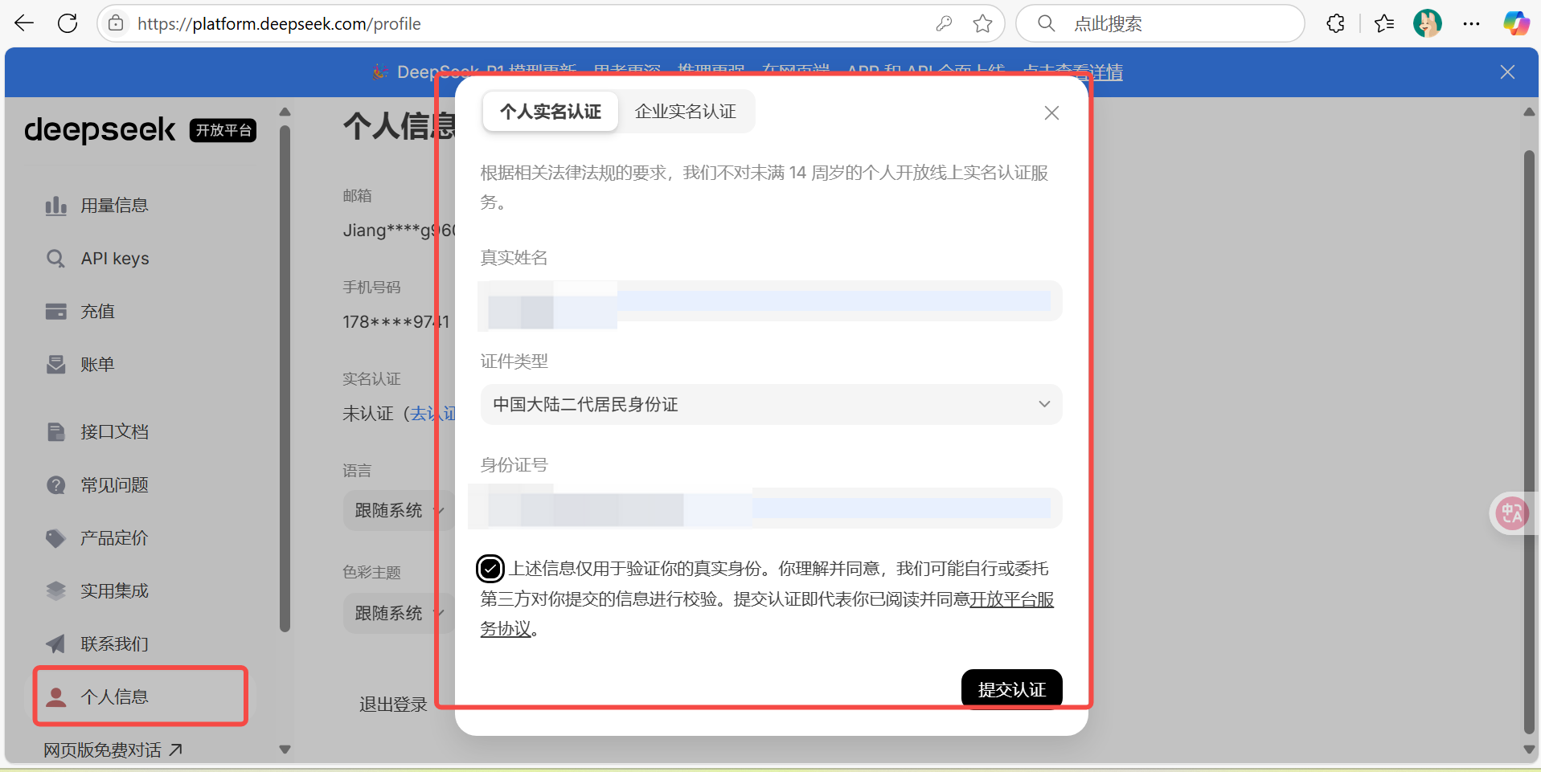This screenshot has height=772, width=1541.
Task: Click the page scrollbar down arrow
Action: 1529,750
